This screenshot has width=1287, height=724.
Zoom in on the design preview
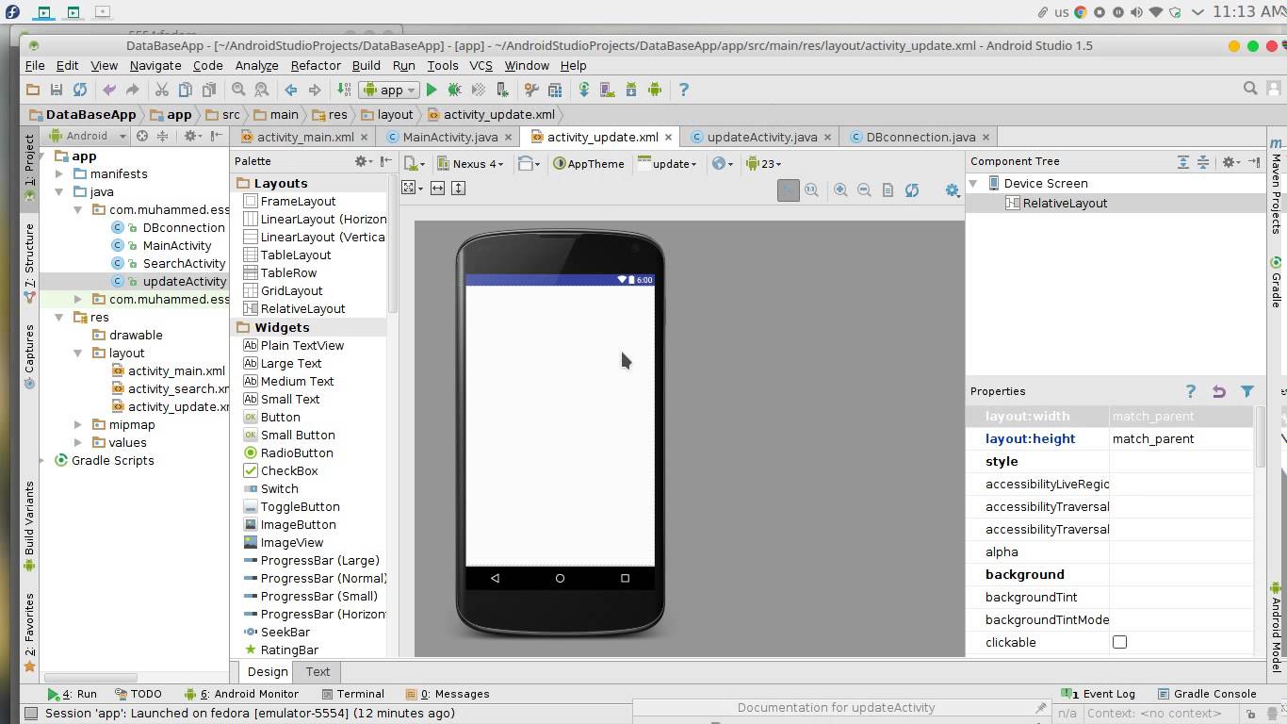pos(840,189)
